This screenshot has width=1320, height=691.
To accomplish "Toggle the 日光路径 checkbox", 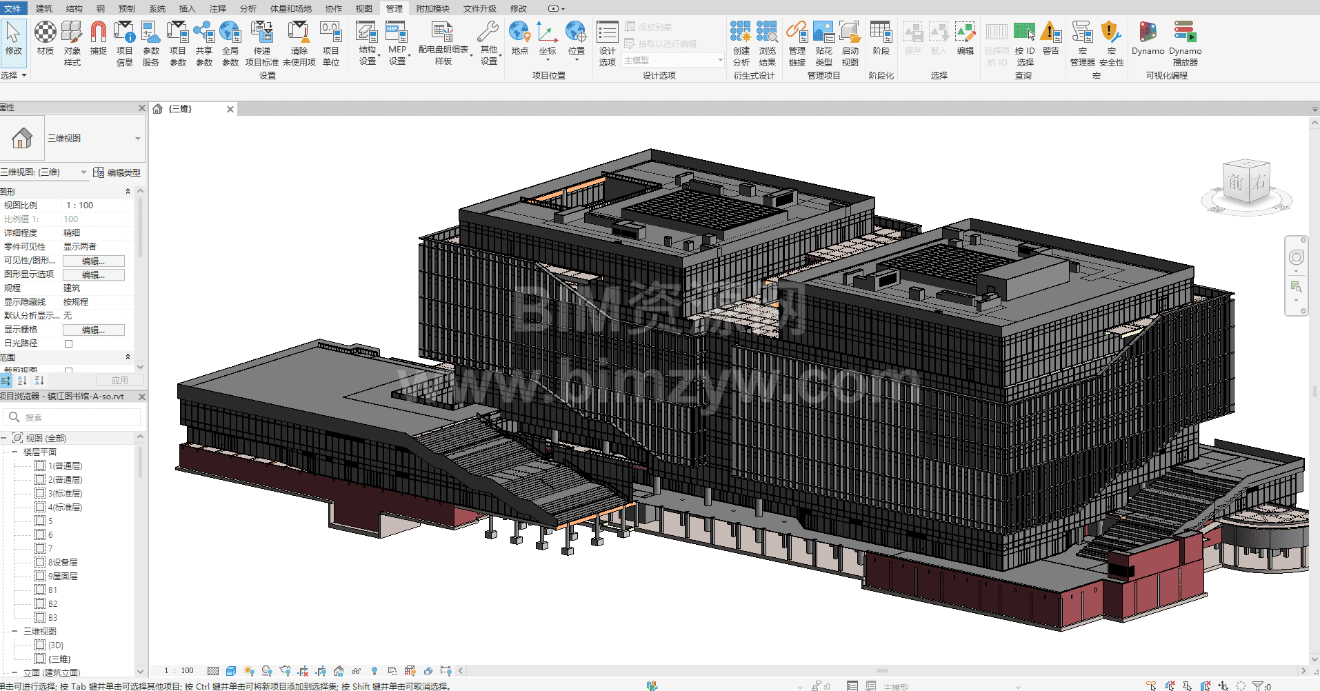I will 68,343.
